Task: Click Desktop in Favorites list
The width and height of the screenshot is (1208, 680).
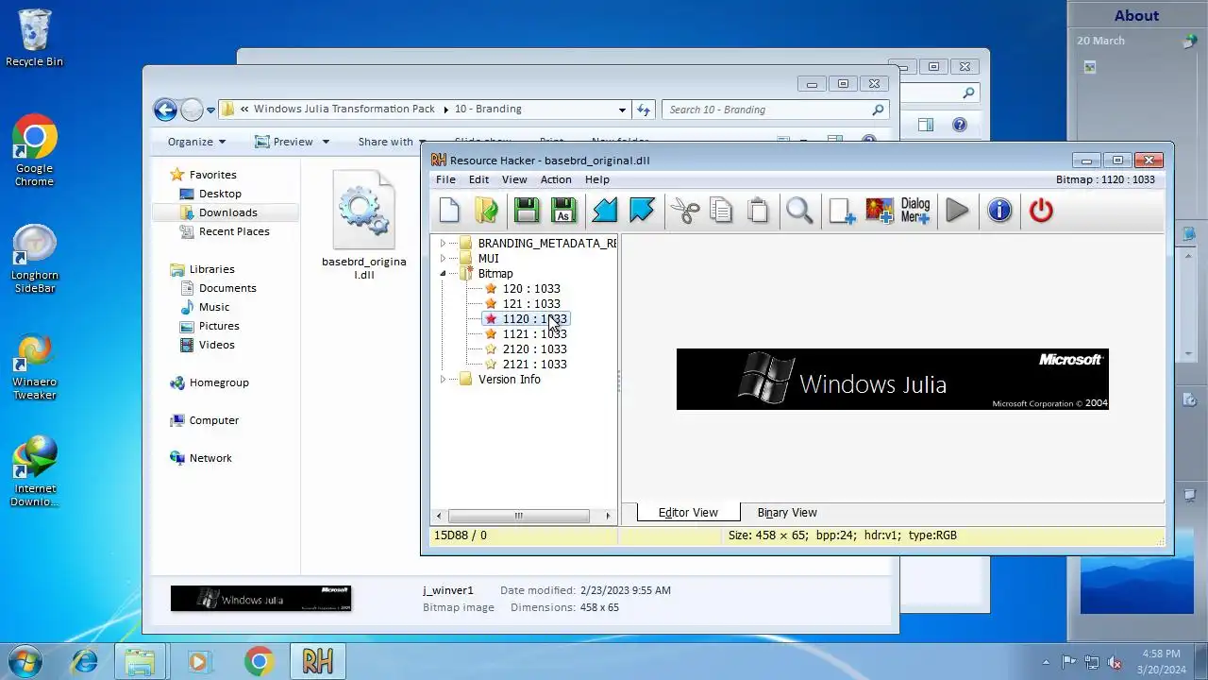Action: [220, 194]
